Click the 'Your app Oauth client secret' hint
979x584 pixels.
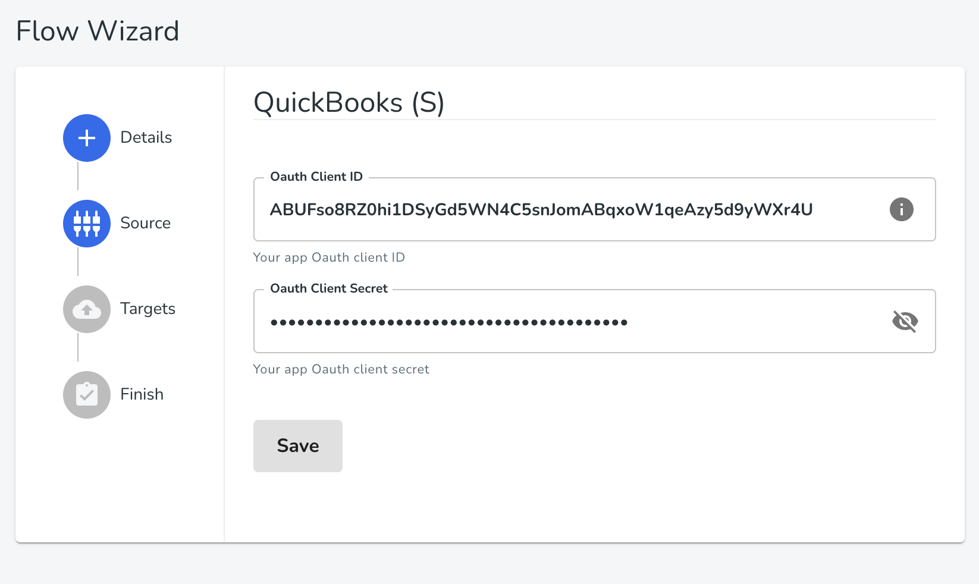point(341,369)
